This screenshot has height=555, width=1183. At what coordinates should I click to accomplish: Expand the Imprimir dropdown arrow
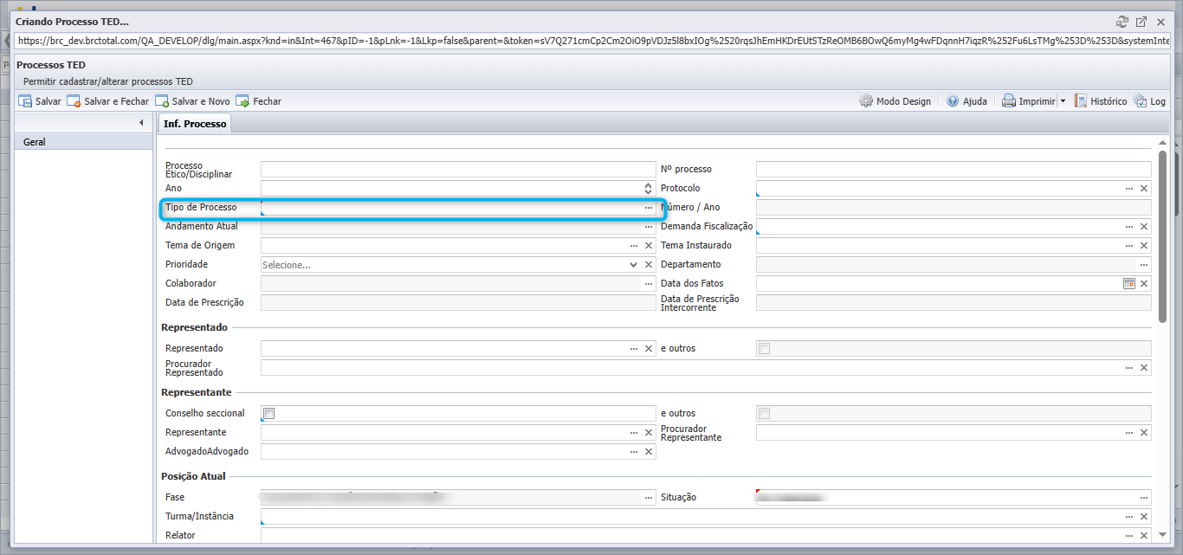[1063, 101]
